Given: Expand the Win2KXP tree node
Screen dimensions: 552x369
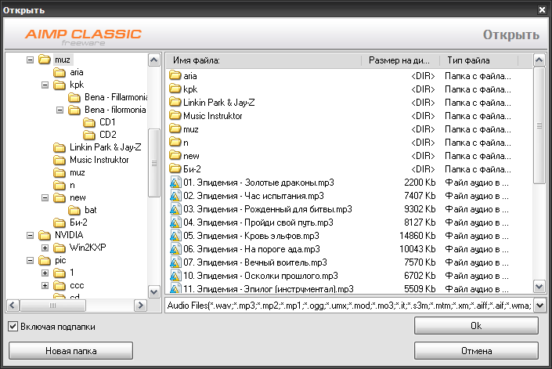Looking at the screenshot, I should coord(45,248).
